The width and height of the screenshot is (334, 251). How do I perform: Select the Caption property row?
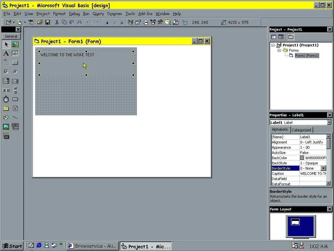(x=299, y=174)
